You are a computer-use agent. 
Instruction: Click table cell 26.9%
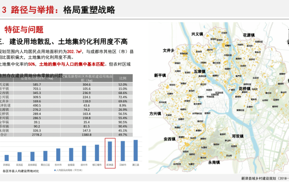coord(123,110)
